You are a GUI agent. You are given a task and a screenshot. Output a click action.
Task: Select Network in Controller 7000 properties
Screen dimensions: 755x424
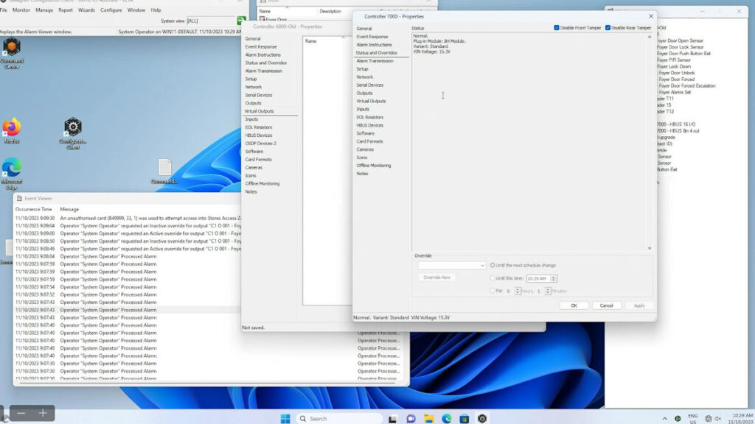pyautogui.click(x=365, y=77)
